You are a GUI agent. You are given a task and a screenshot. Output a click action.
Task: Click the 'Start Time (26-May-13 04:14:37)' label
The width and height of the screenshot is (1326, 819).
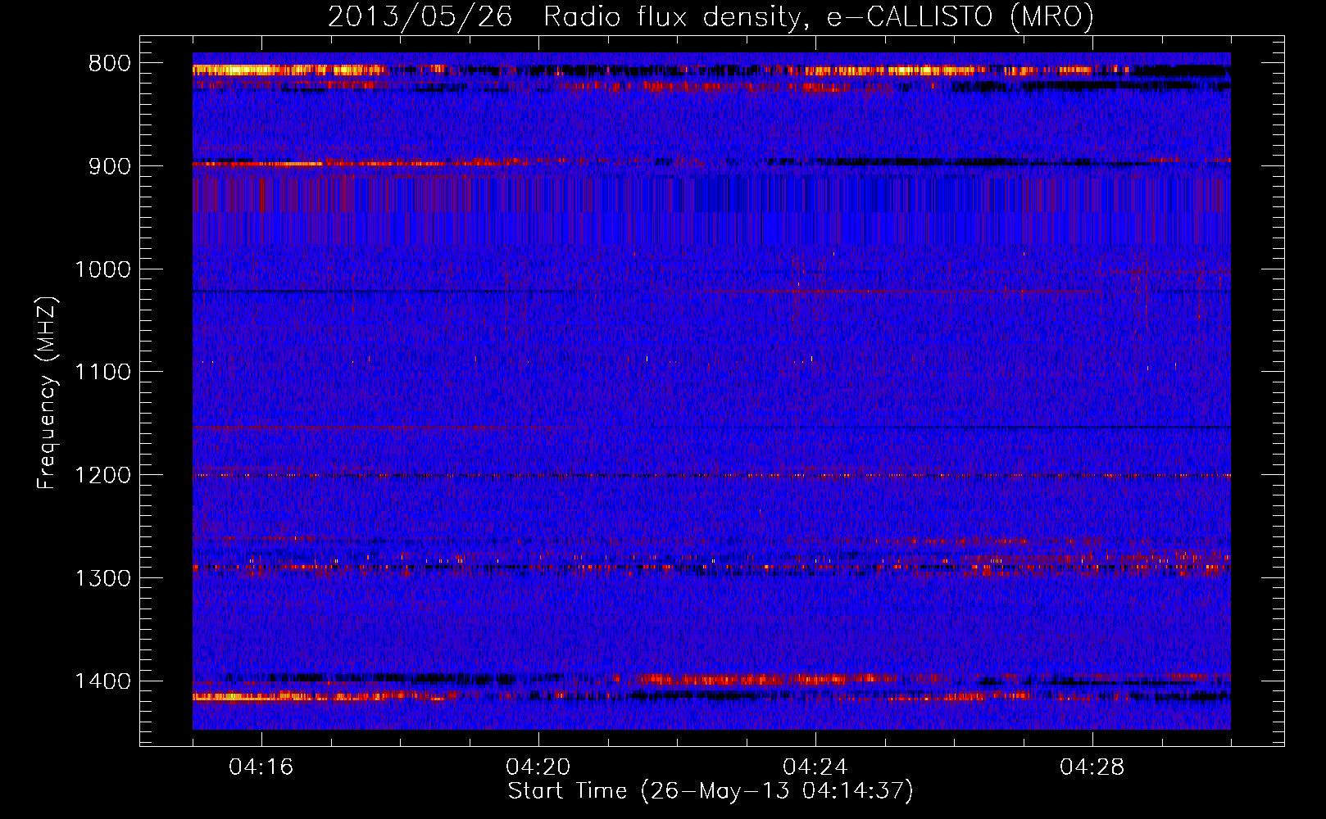711,791
